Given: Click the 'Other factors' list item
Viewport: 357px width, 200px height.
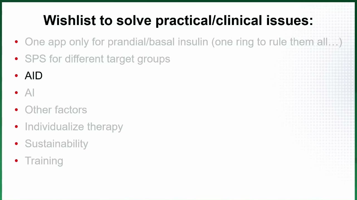Looking at the screenshot, I should (56, 110).
